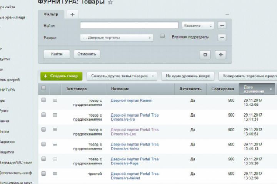Add page to favorites with star icon
277x184 pixels.
point(110,2)
